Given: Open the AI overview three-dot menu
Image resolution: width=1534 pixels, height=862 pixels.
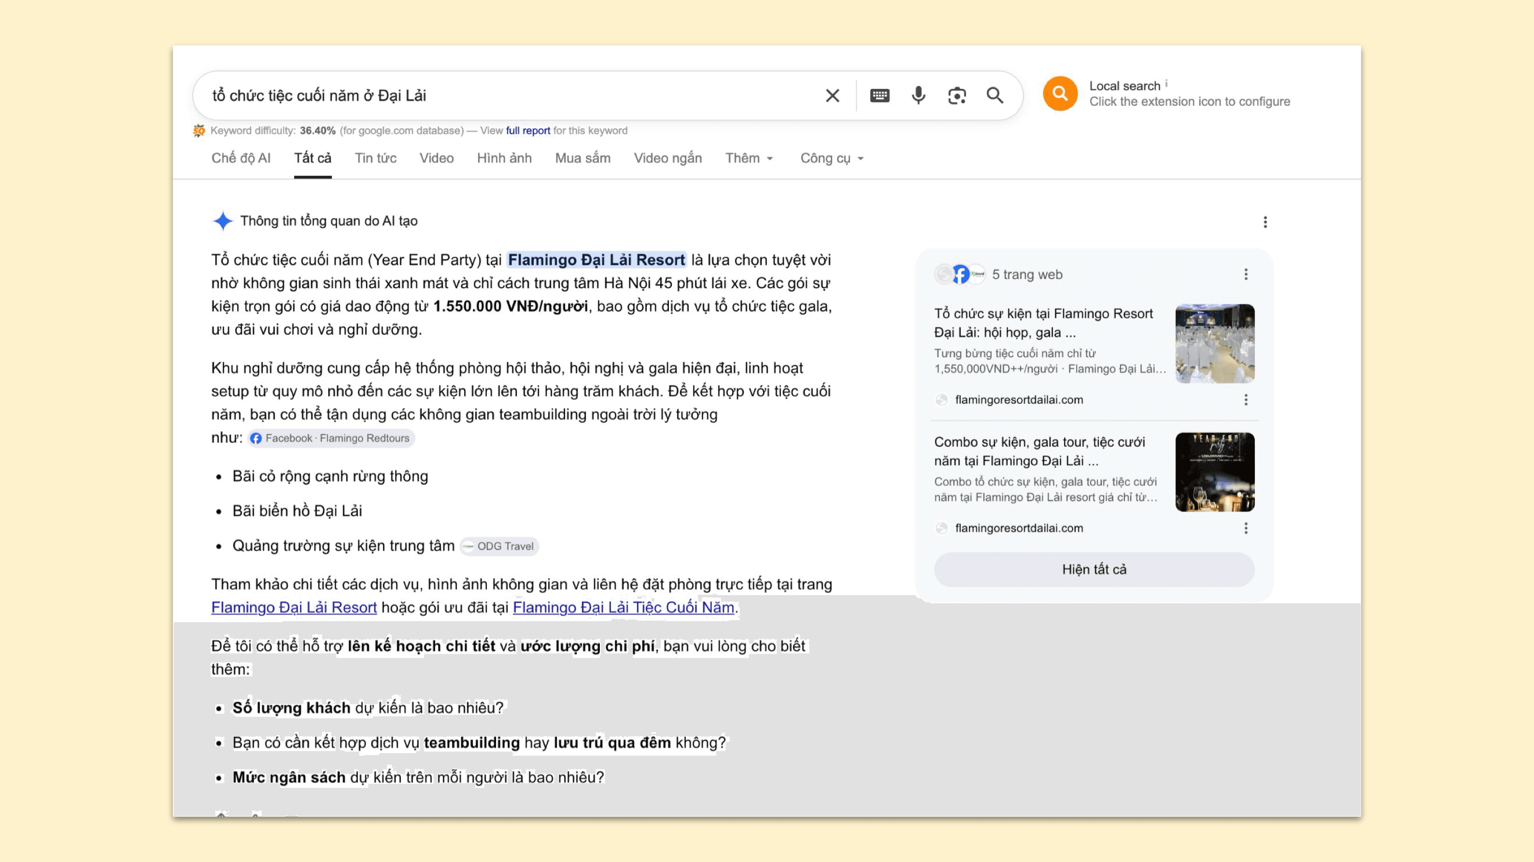Looking at the screenshot, I should click(x=1266, y=222).
